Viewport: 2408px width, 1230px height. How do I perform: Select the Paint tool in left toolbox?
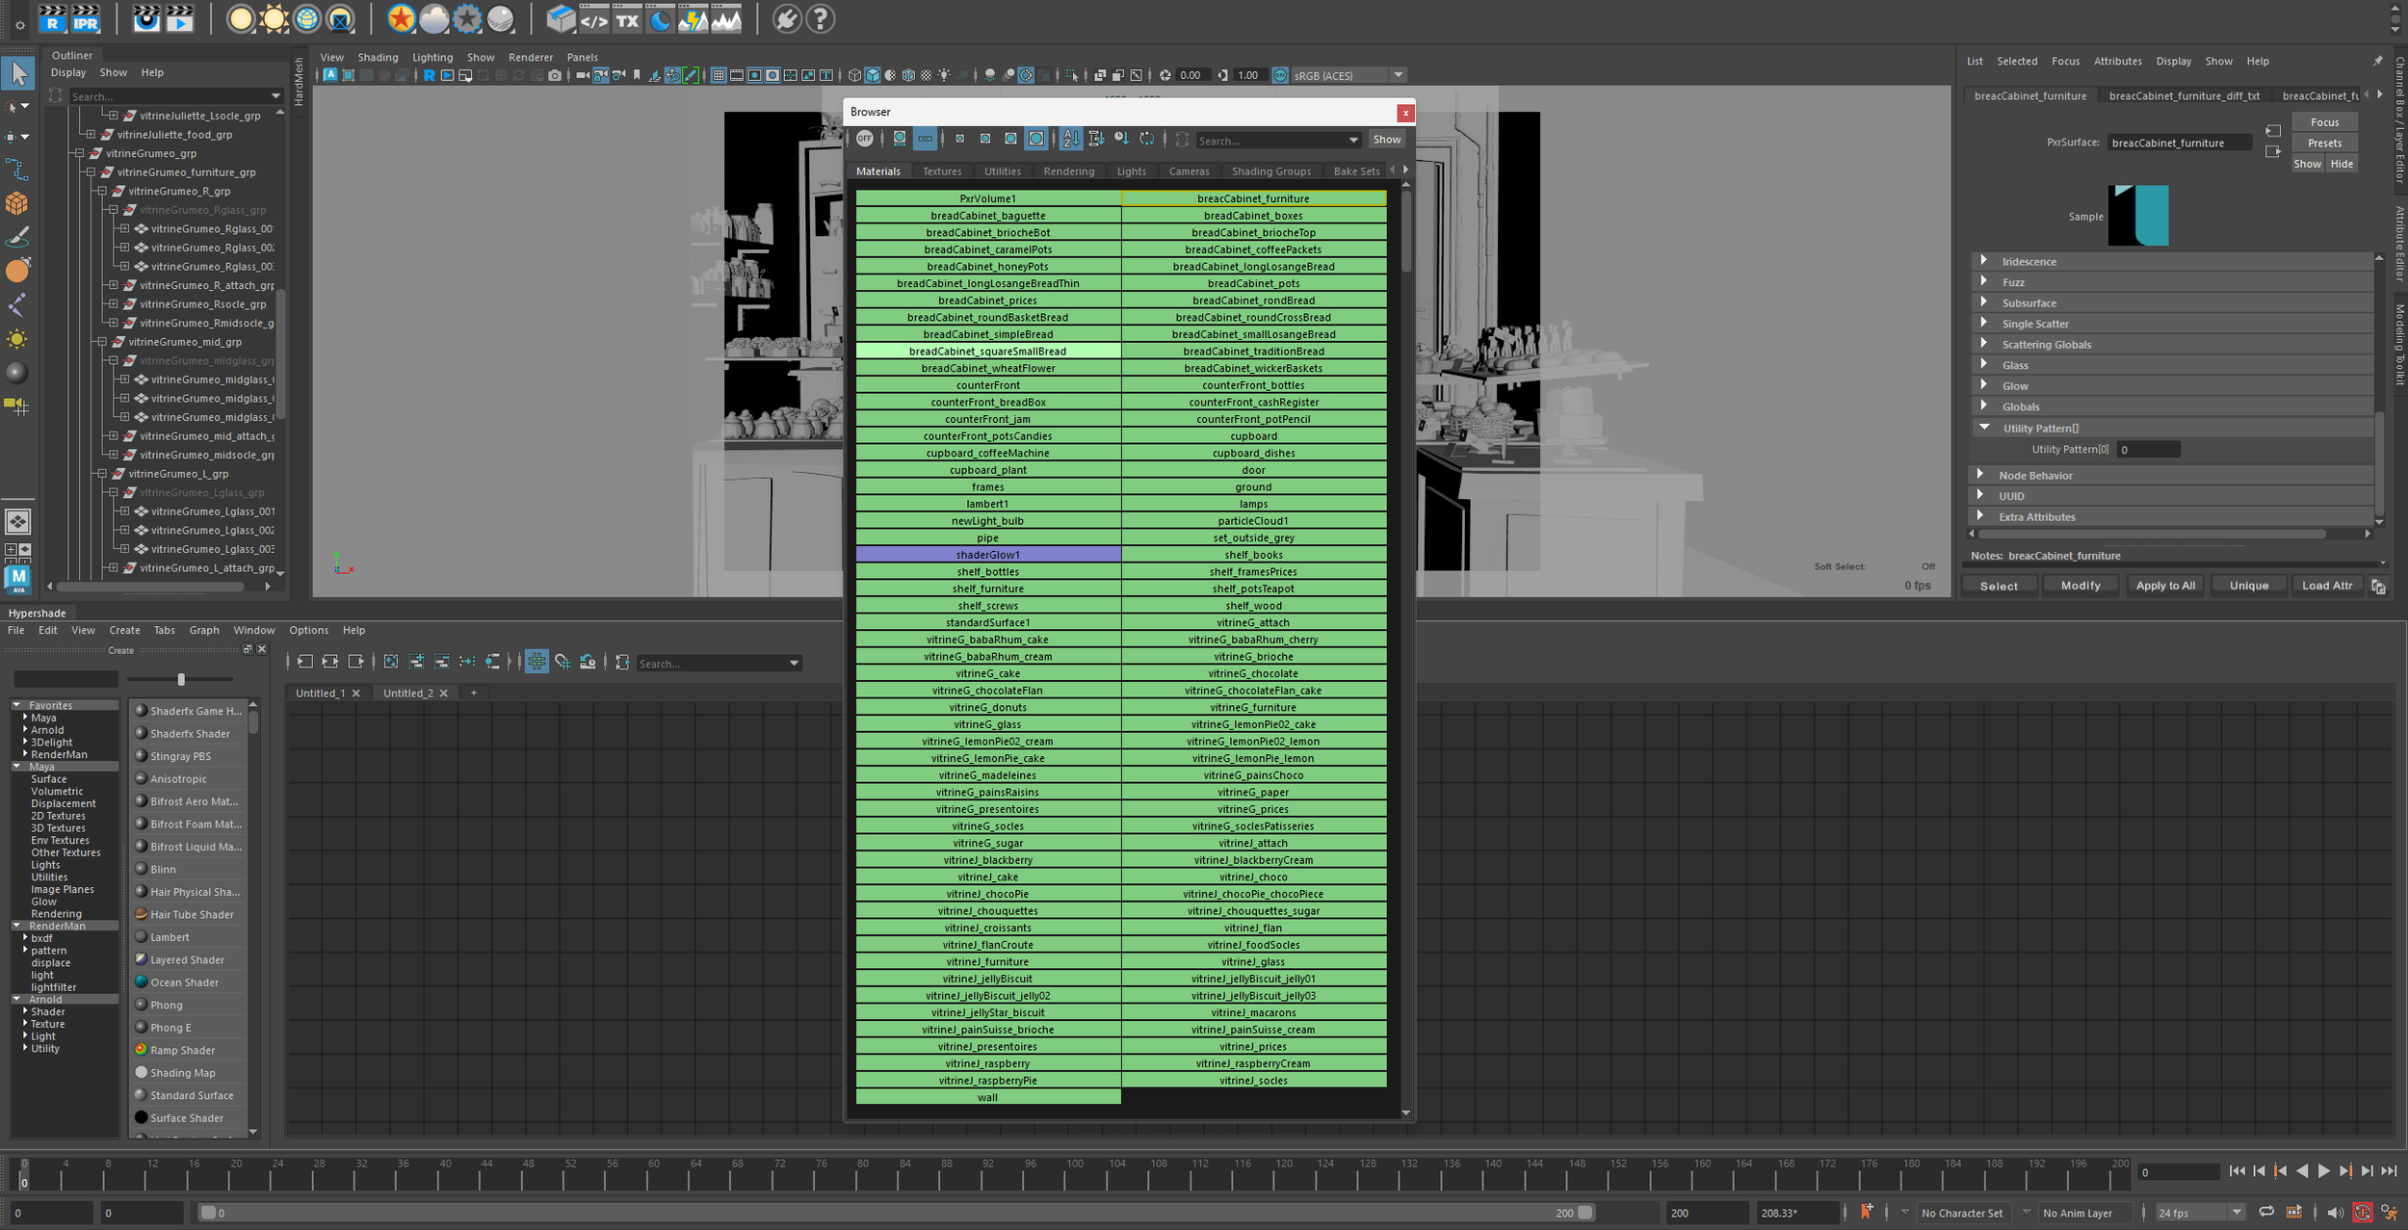coord(17,237)
